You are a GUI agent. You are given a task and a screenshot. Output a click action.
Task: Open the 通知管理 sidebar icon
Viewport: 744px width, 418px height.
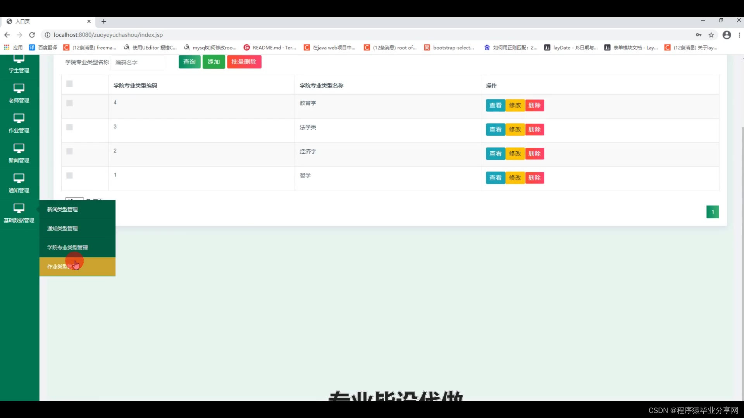tap(19, 178)
